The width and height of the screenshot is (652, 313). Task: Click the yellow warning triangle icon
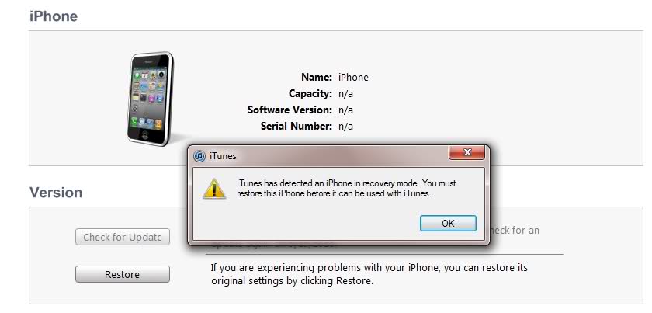coord(214,189)
